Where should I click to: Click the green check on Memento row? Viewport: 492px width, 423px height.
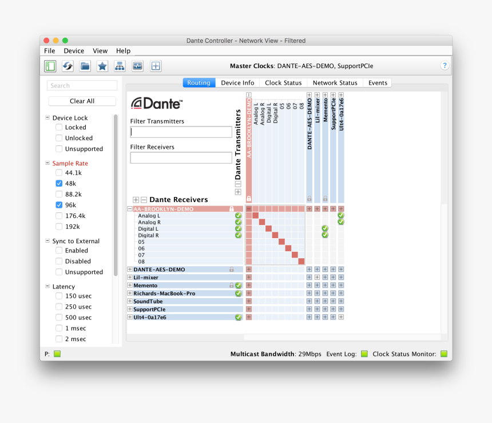pyautogui.click(x=239, y=286)
